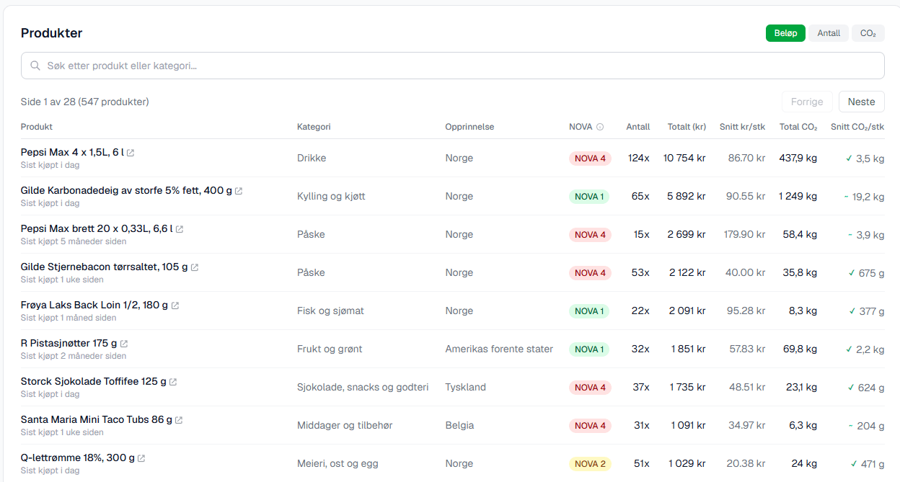Image resolution: width=900 pixels, height=482 pixels.
Task: Click external link icon for Gilde Stjernebacon
Action: (x=195, y=267)
